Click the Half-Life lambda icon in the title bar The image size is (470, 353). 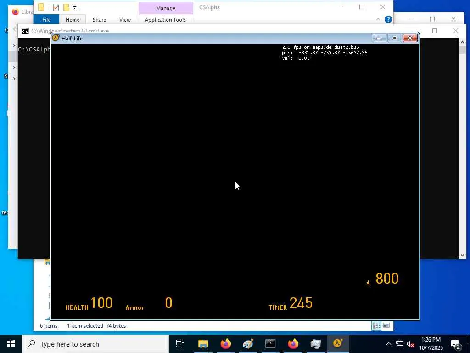56,38
